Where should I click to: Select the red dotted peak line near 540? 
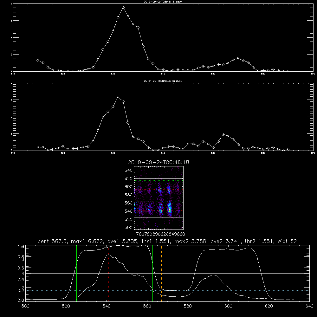click(108, 273)
